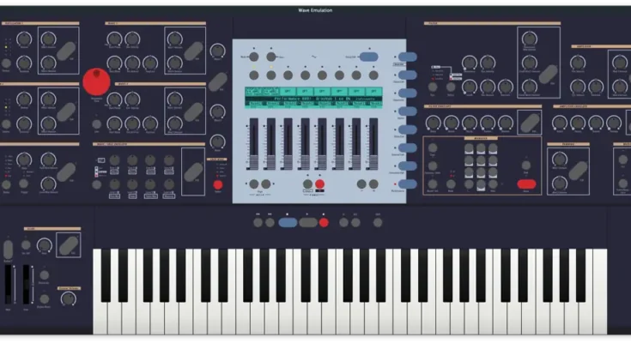Click the fourth fader on display panel
This screenshot has height=343, width=631.
(x=305, y=144)
